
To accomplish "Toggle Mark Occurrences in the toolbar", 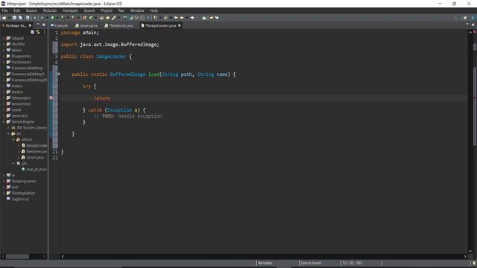I will click(x=131, y=18).
